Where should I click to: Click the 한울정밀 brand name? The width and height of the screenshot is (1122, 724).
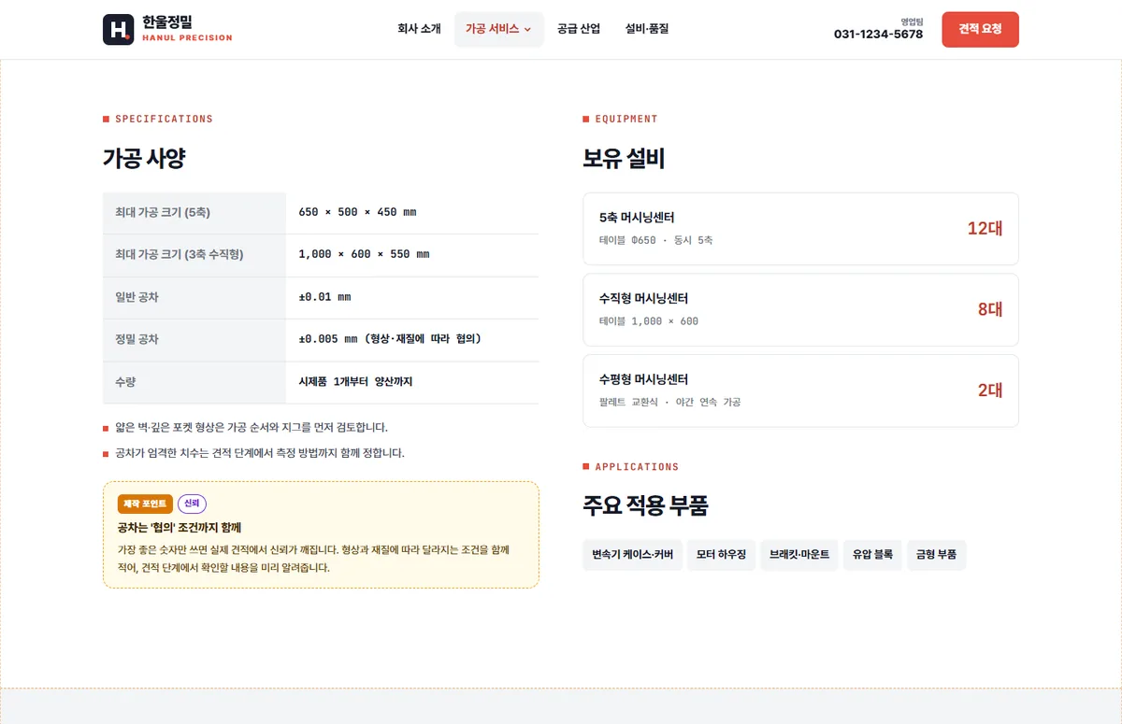(x=168, y=21)
